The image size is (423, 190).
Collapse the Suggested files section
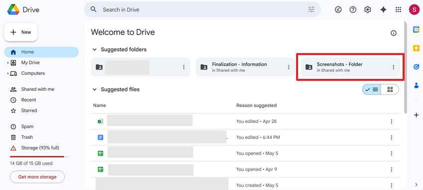95,89
